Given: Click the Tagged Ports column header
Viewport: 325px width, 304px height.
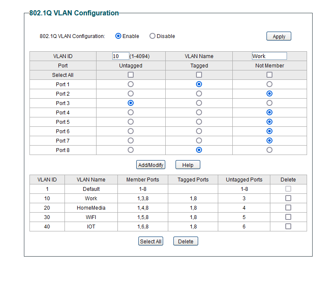Looking at the screenshot, I should click(x=193, y=180).
